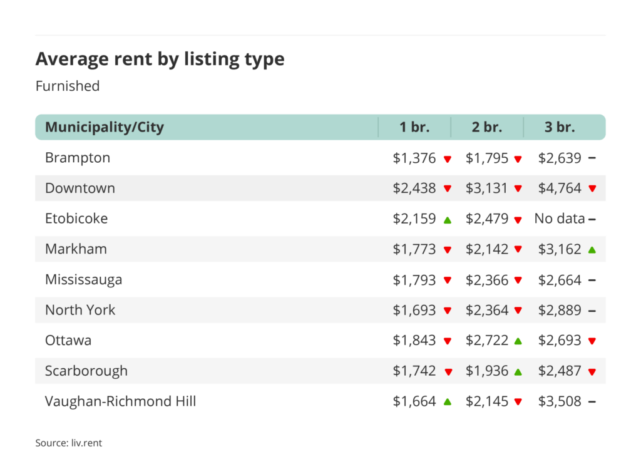Select the North York row label
This screenshot has height=464, width=641.
[x=80, y=310]
